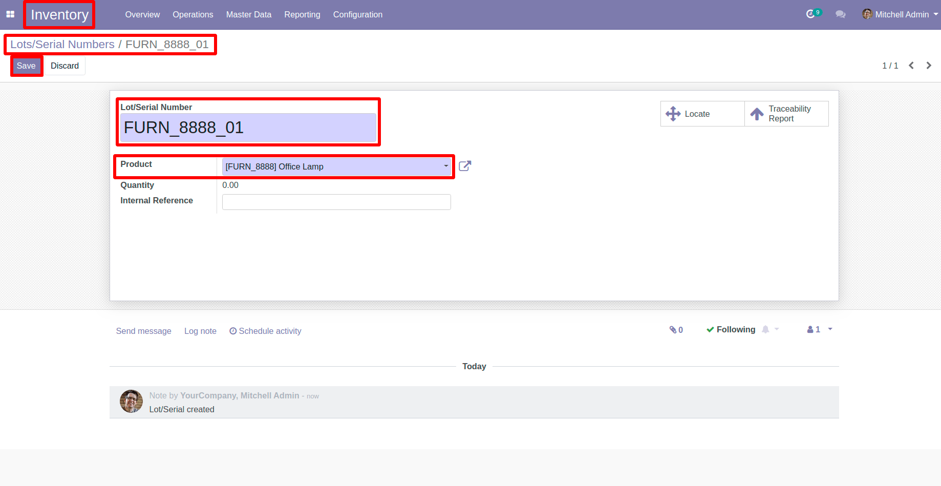Go to next record arrow
941x486 pixels.
[929, 66]
